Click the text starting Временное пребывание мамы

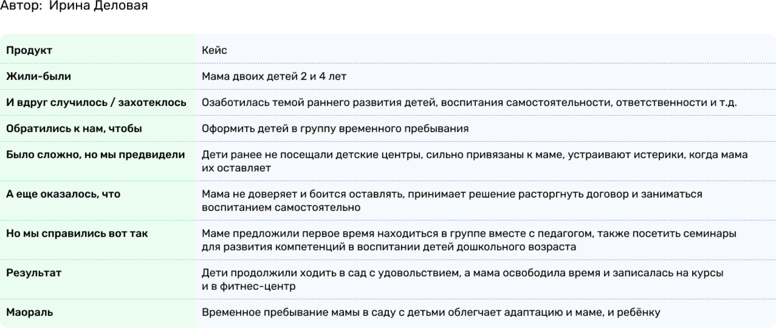coord(430,312)
